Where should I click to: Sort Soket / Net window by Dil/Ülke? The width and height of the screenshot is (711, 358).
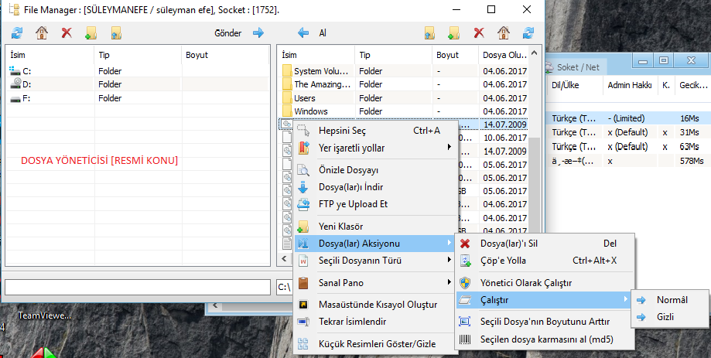574,85
